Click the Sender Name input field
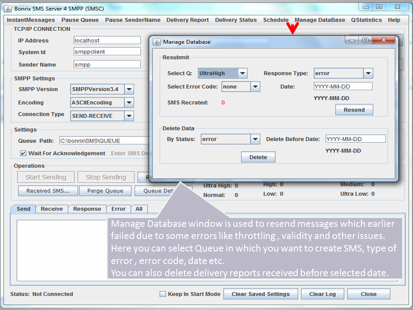Screen dimensions: 413x310 [x=107, y=64]
